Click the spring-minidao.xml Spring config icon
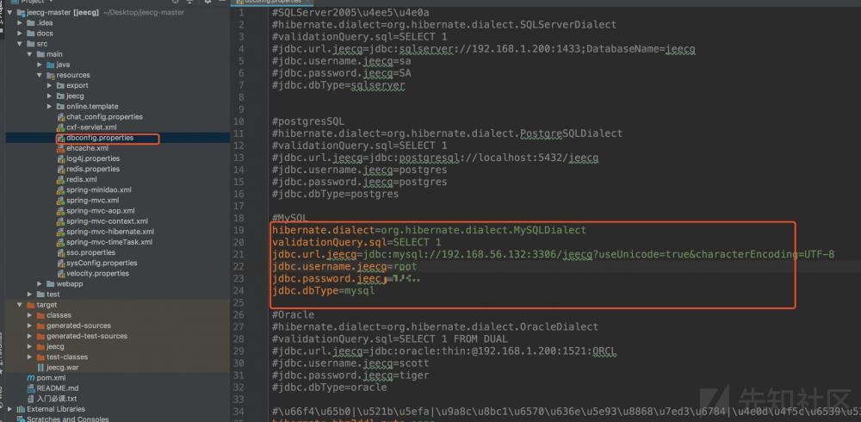The width and height of the screenshot is (861, 422). tap(60, 189)
